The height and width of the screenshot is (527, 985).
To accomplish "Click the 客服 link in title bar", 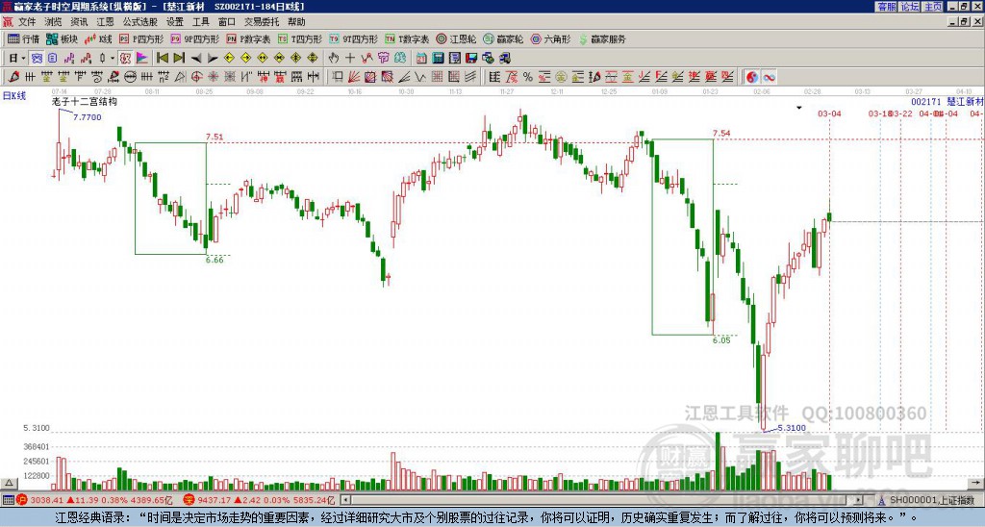I will (x=886, y=7).
